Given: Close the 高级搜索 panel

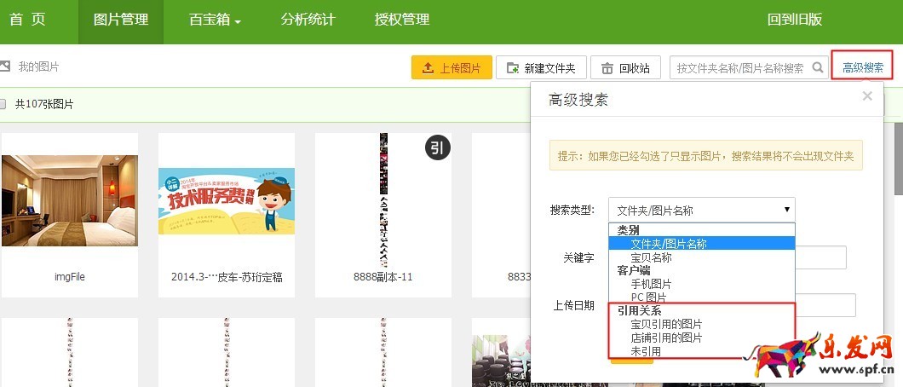Looking at the screenshot, I should 867,96.
